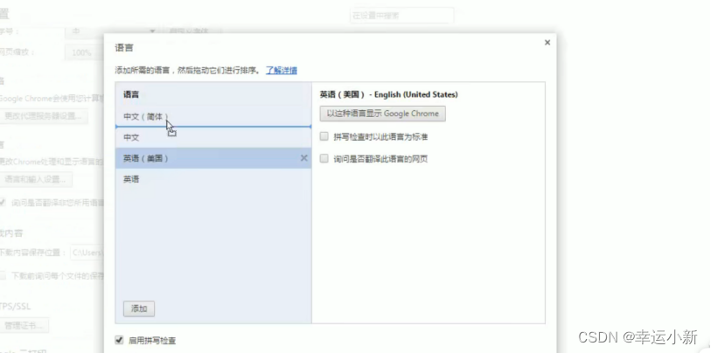Select 中文（简体）in the language list
Viewport: 711px width, 353px height.
coord(213,116)
